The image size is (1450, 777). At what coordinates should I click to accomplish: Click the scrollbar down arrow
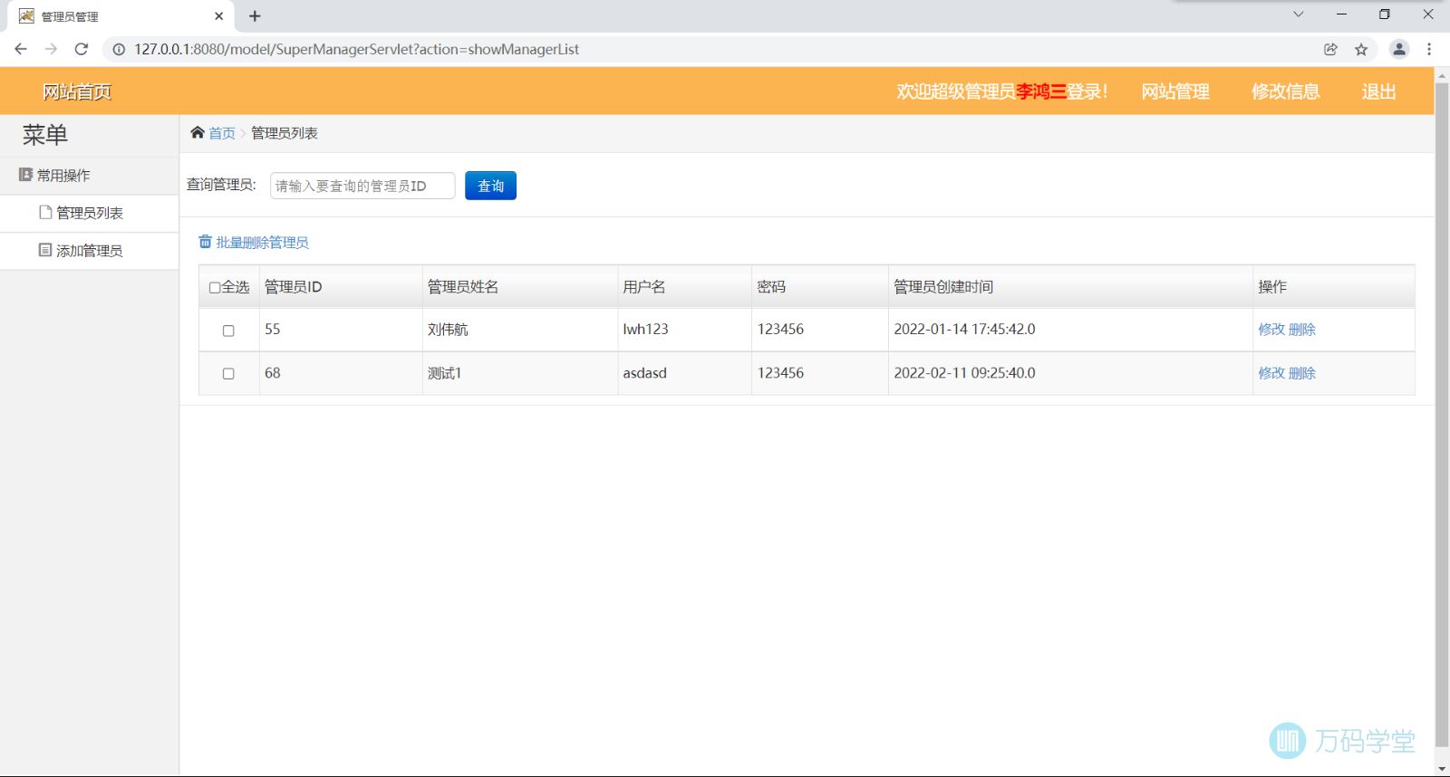[x=1442, y=769]
